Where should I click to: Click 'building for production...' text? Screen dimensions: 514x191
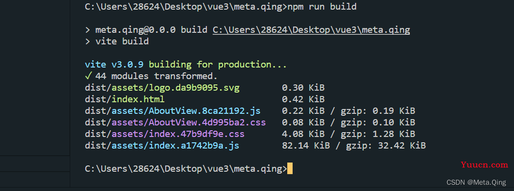coord(218,65)
